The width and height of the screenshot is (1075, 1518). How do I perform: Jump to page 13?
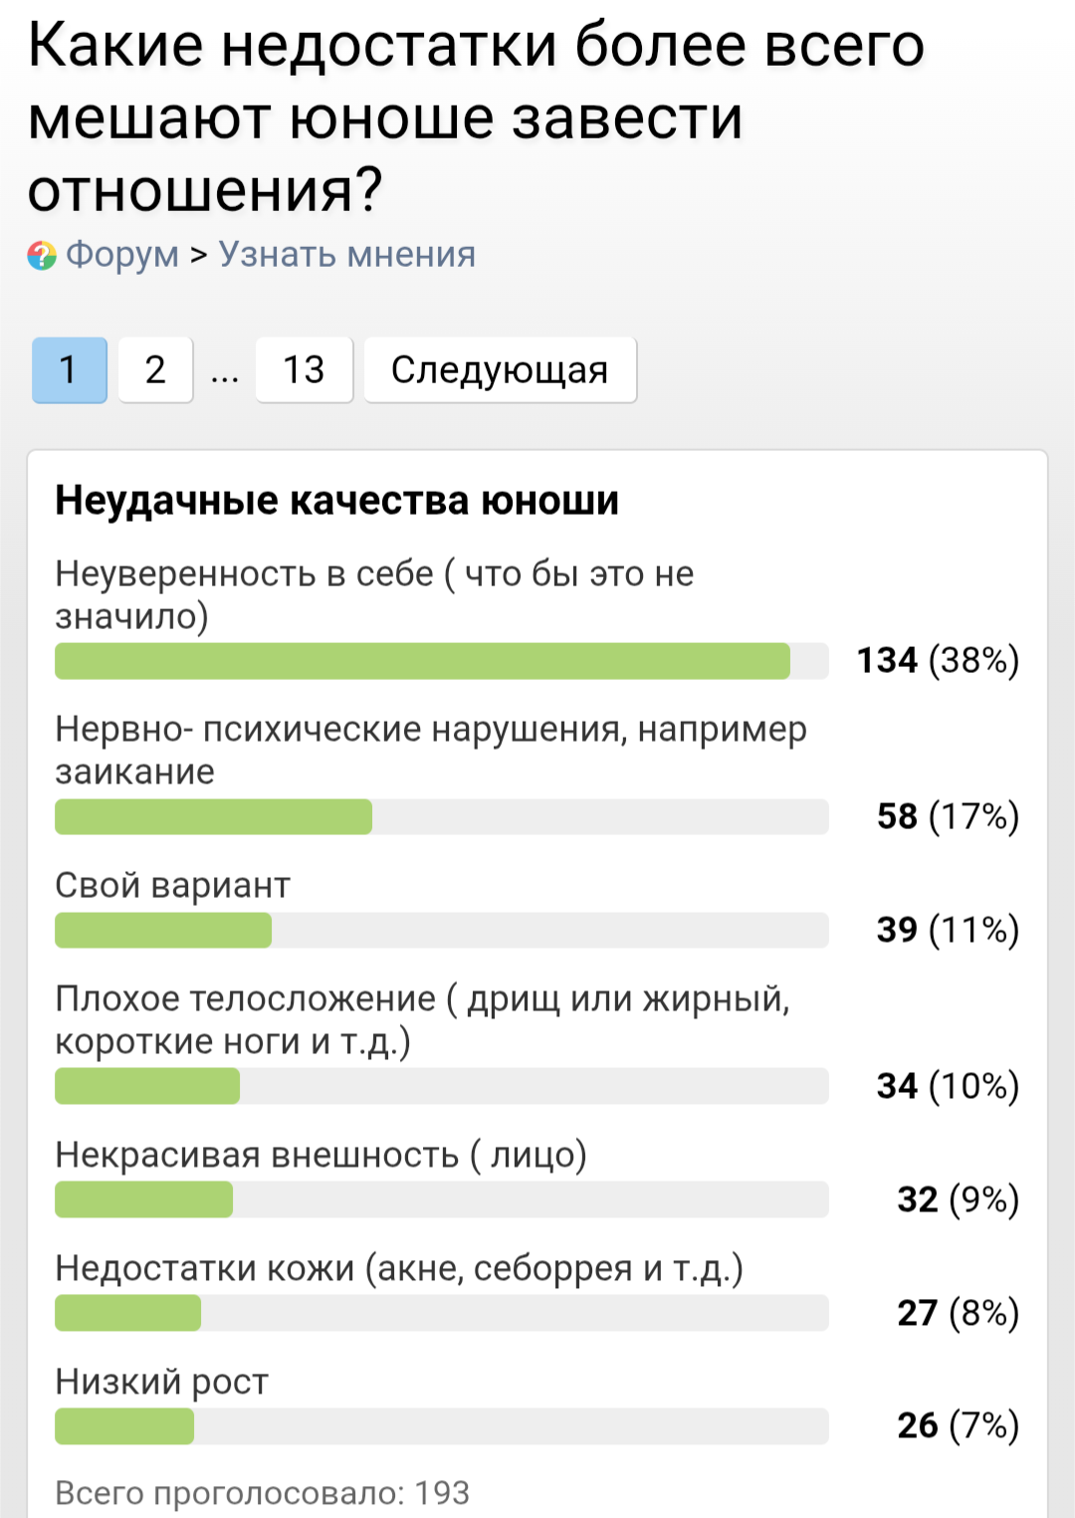click(304, 370)
